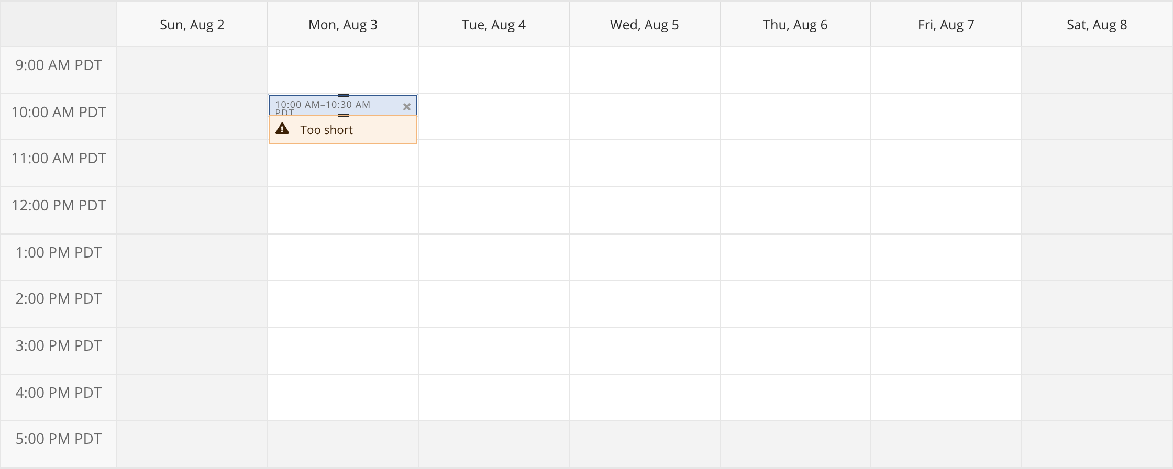Add a slot at 12:00 PM Wednesday
This screenshot has width=1173, height=469.
(645, 210)
